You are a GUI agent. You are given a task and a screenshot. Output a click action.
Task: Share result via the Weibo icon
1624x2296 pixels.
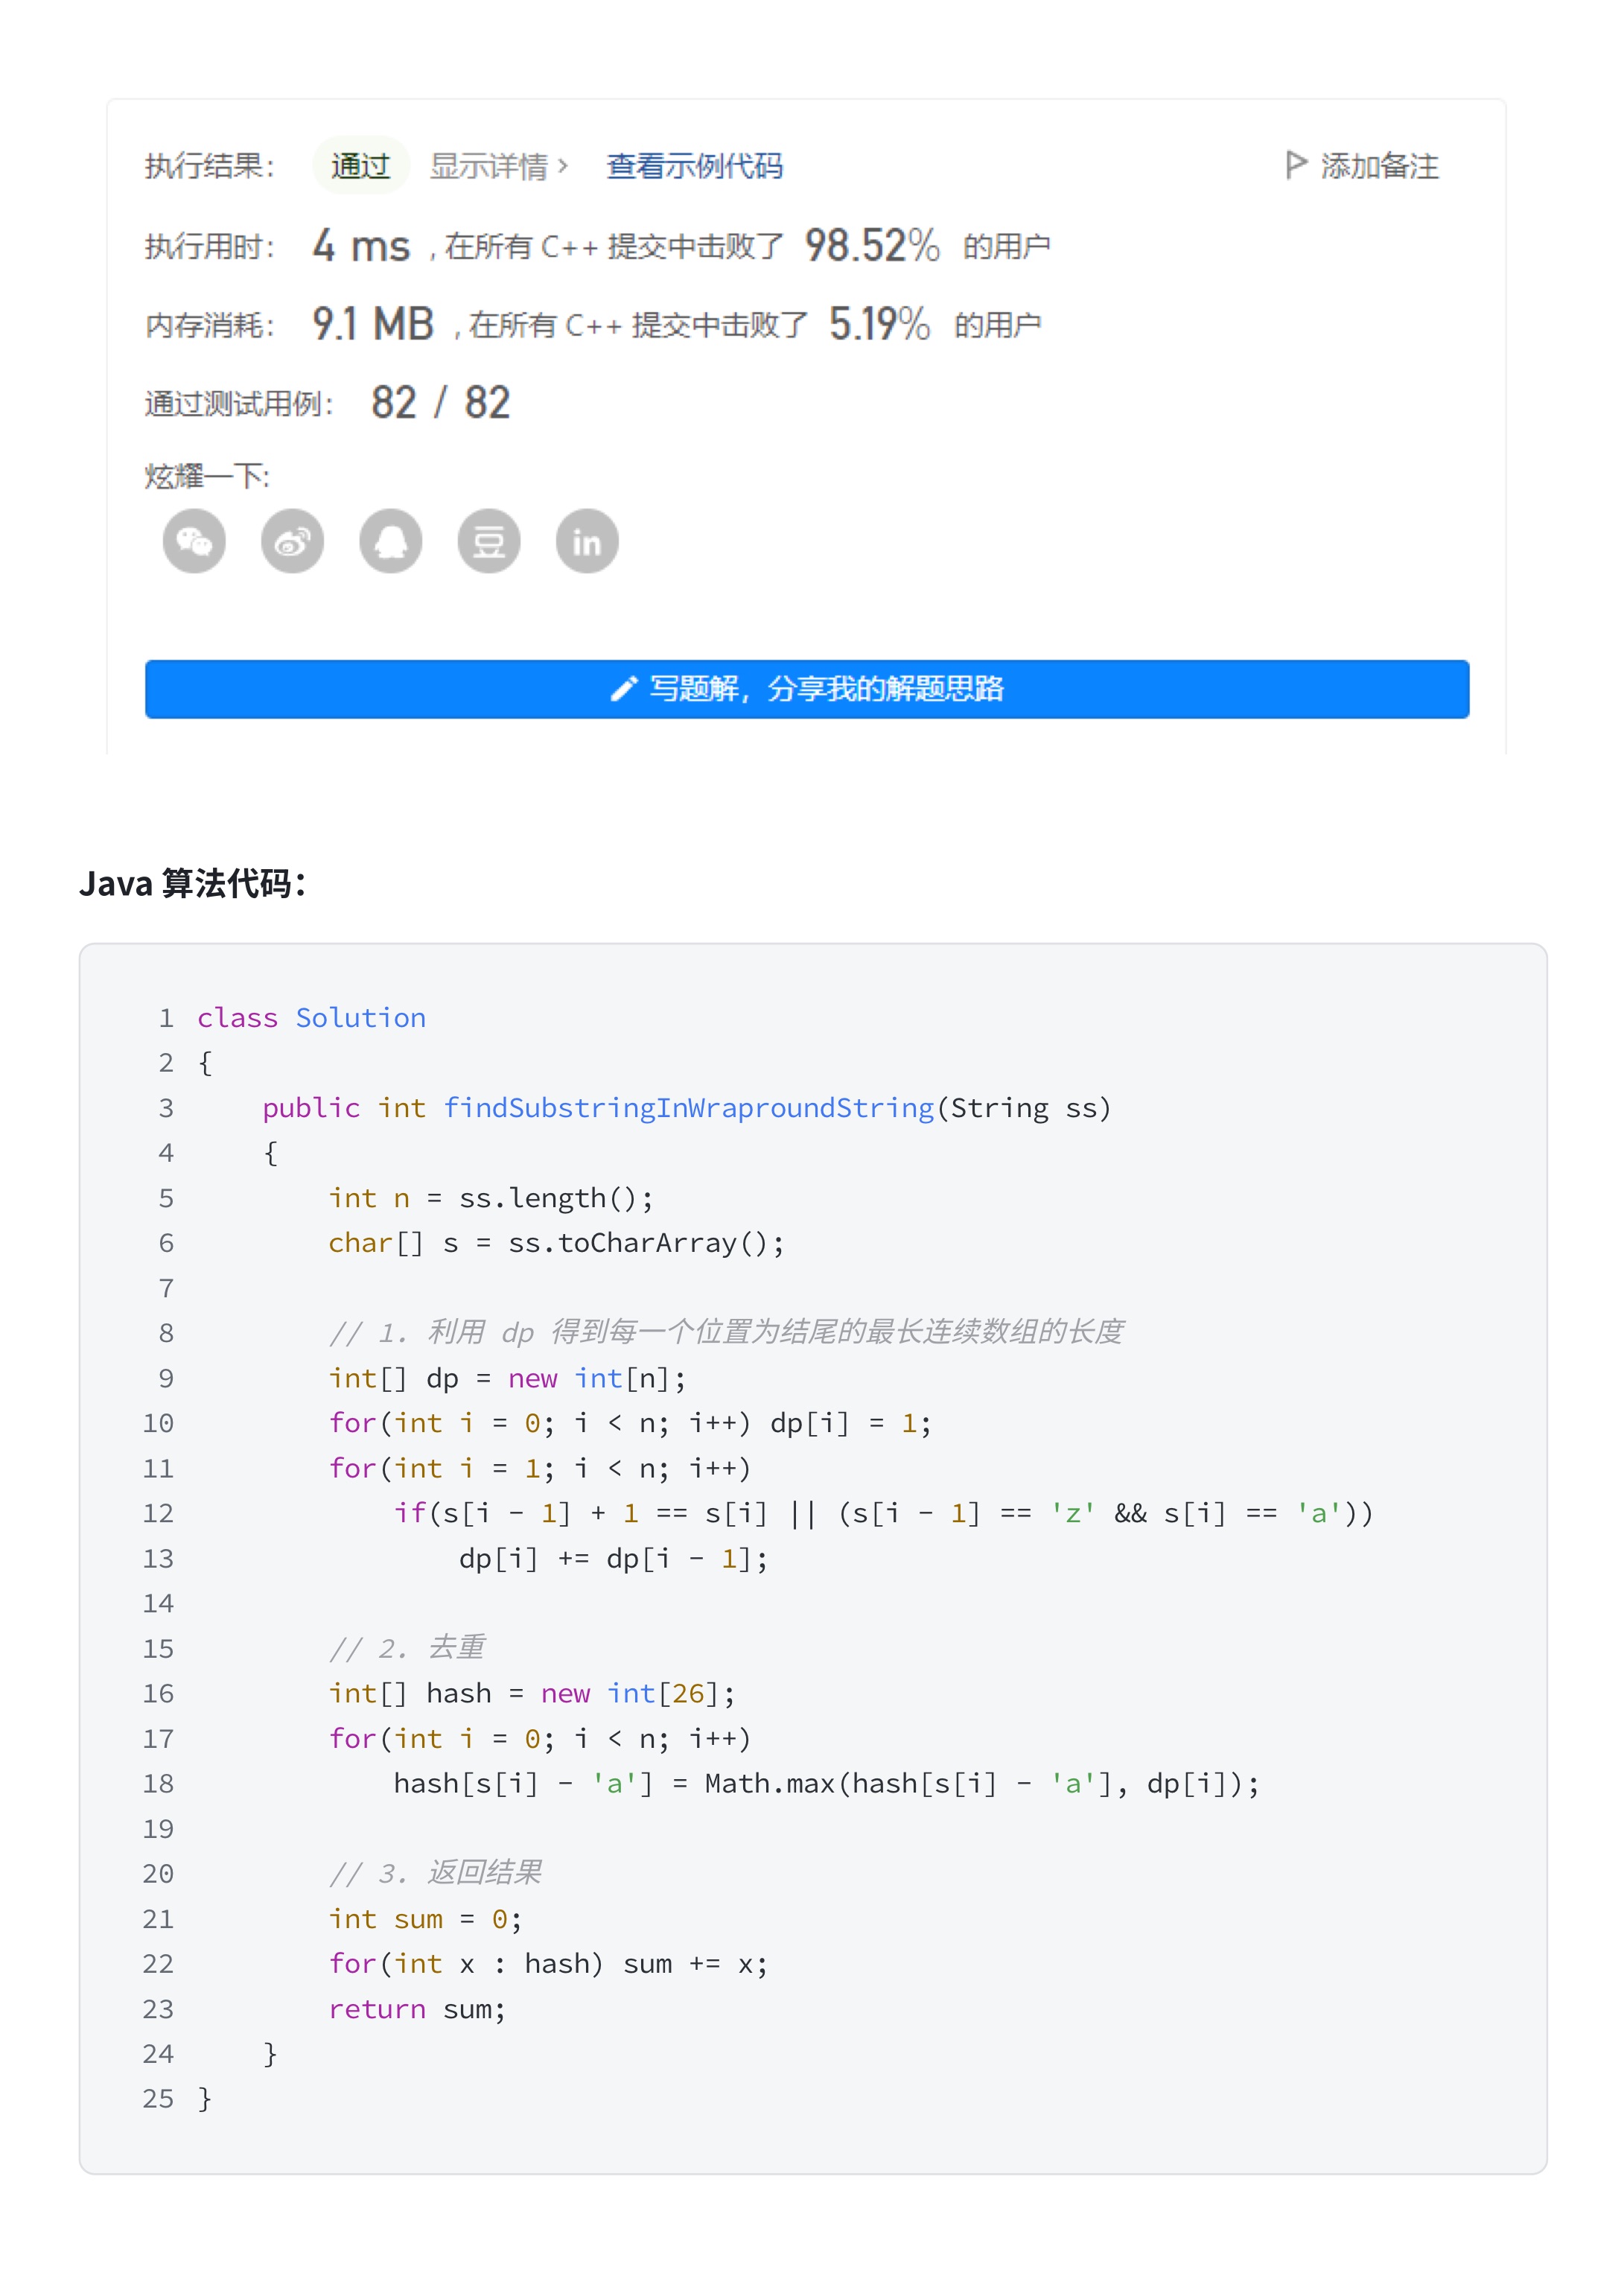click(292, 541)
